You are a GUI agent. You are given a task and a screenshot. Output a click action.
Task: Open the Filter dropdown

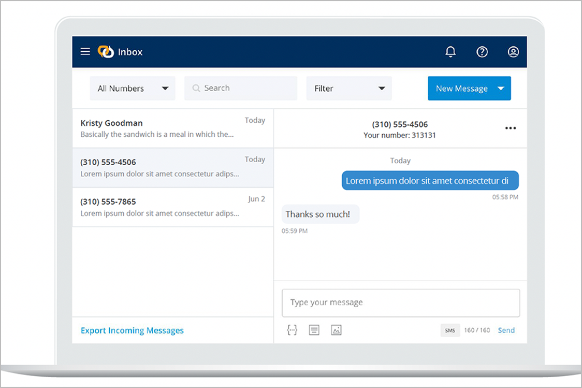pos(349,89)
